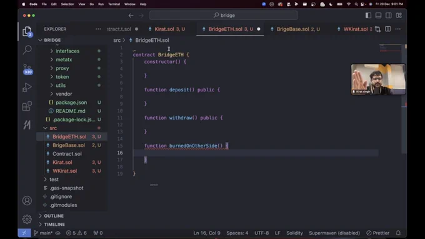This screenshot has height=239, width=425.
Task: Open the compare changes editor icon
Action: (377, 29)
